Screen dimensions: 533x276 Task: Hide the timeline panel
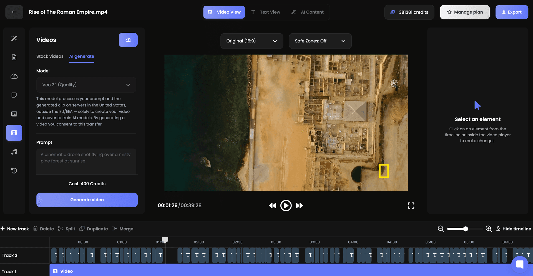pyautogui.click(x=514, y=229)
